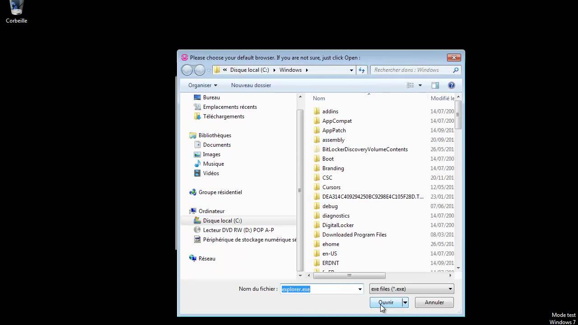Open the Organiser dropdown menu

202,85
